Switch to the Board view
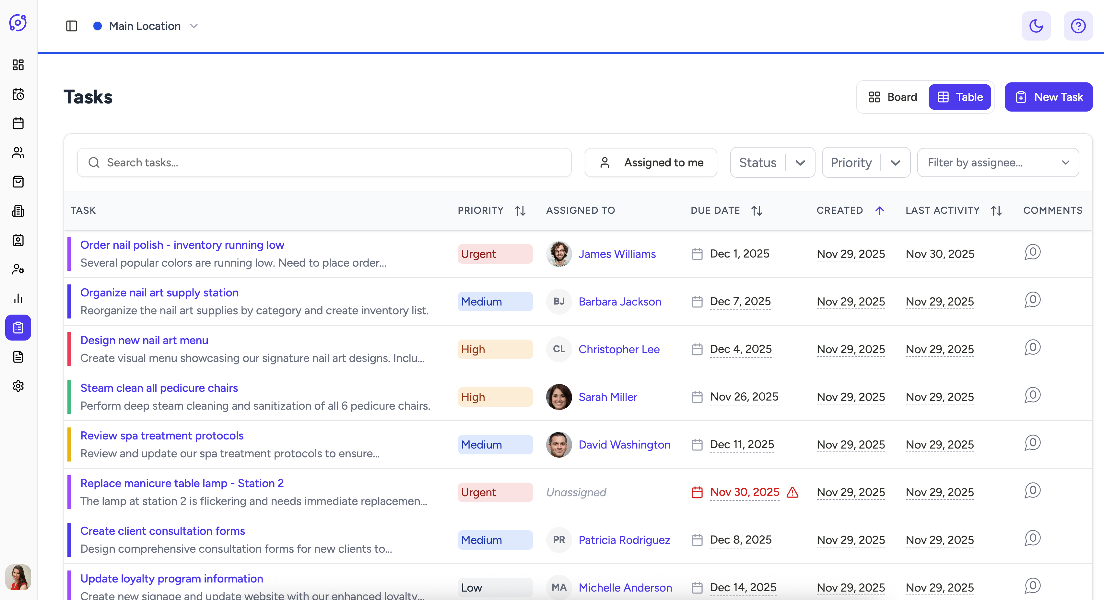The image size is (1104, 600). [x=892, y=97]
